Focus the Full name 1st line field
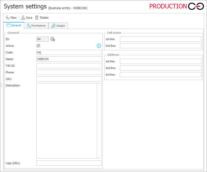 point(161,39)
